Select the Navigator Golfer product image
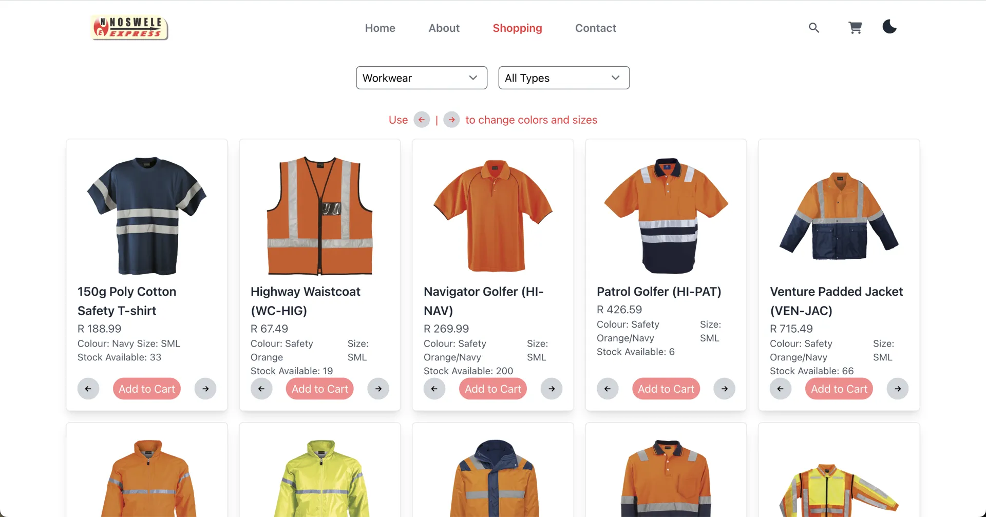The height and width of the screenshot is (517, 986). pyautogui.click(x=493, y=216)
